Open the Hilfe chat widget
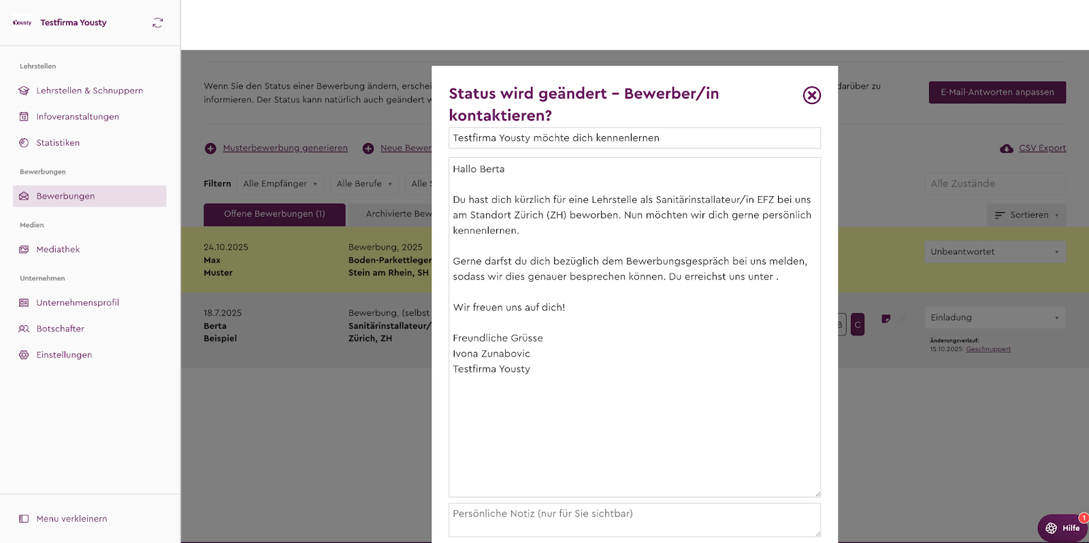This screenshot has height=543, width=1089. [1062, 528]
